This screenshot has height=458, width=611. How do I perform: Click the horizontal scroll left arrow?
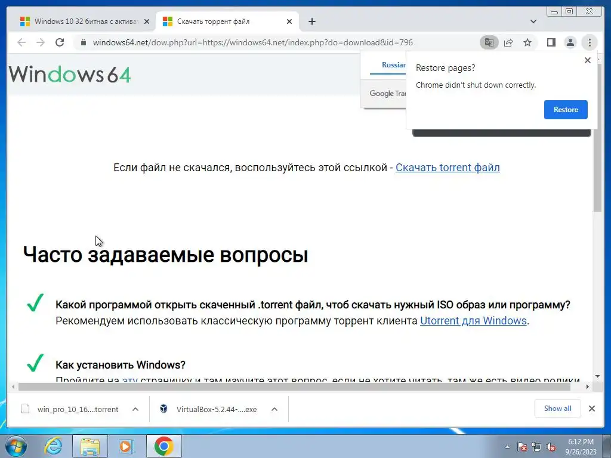pyautogui.click(x=13, y=386)
